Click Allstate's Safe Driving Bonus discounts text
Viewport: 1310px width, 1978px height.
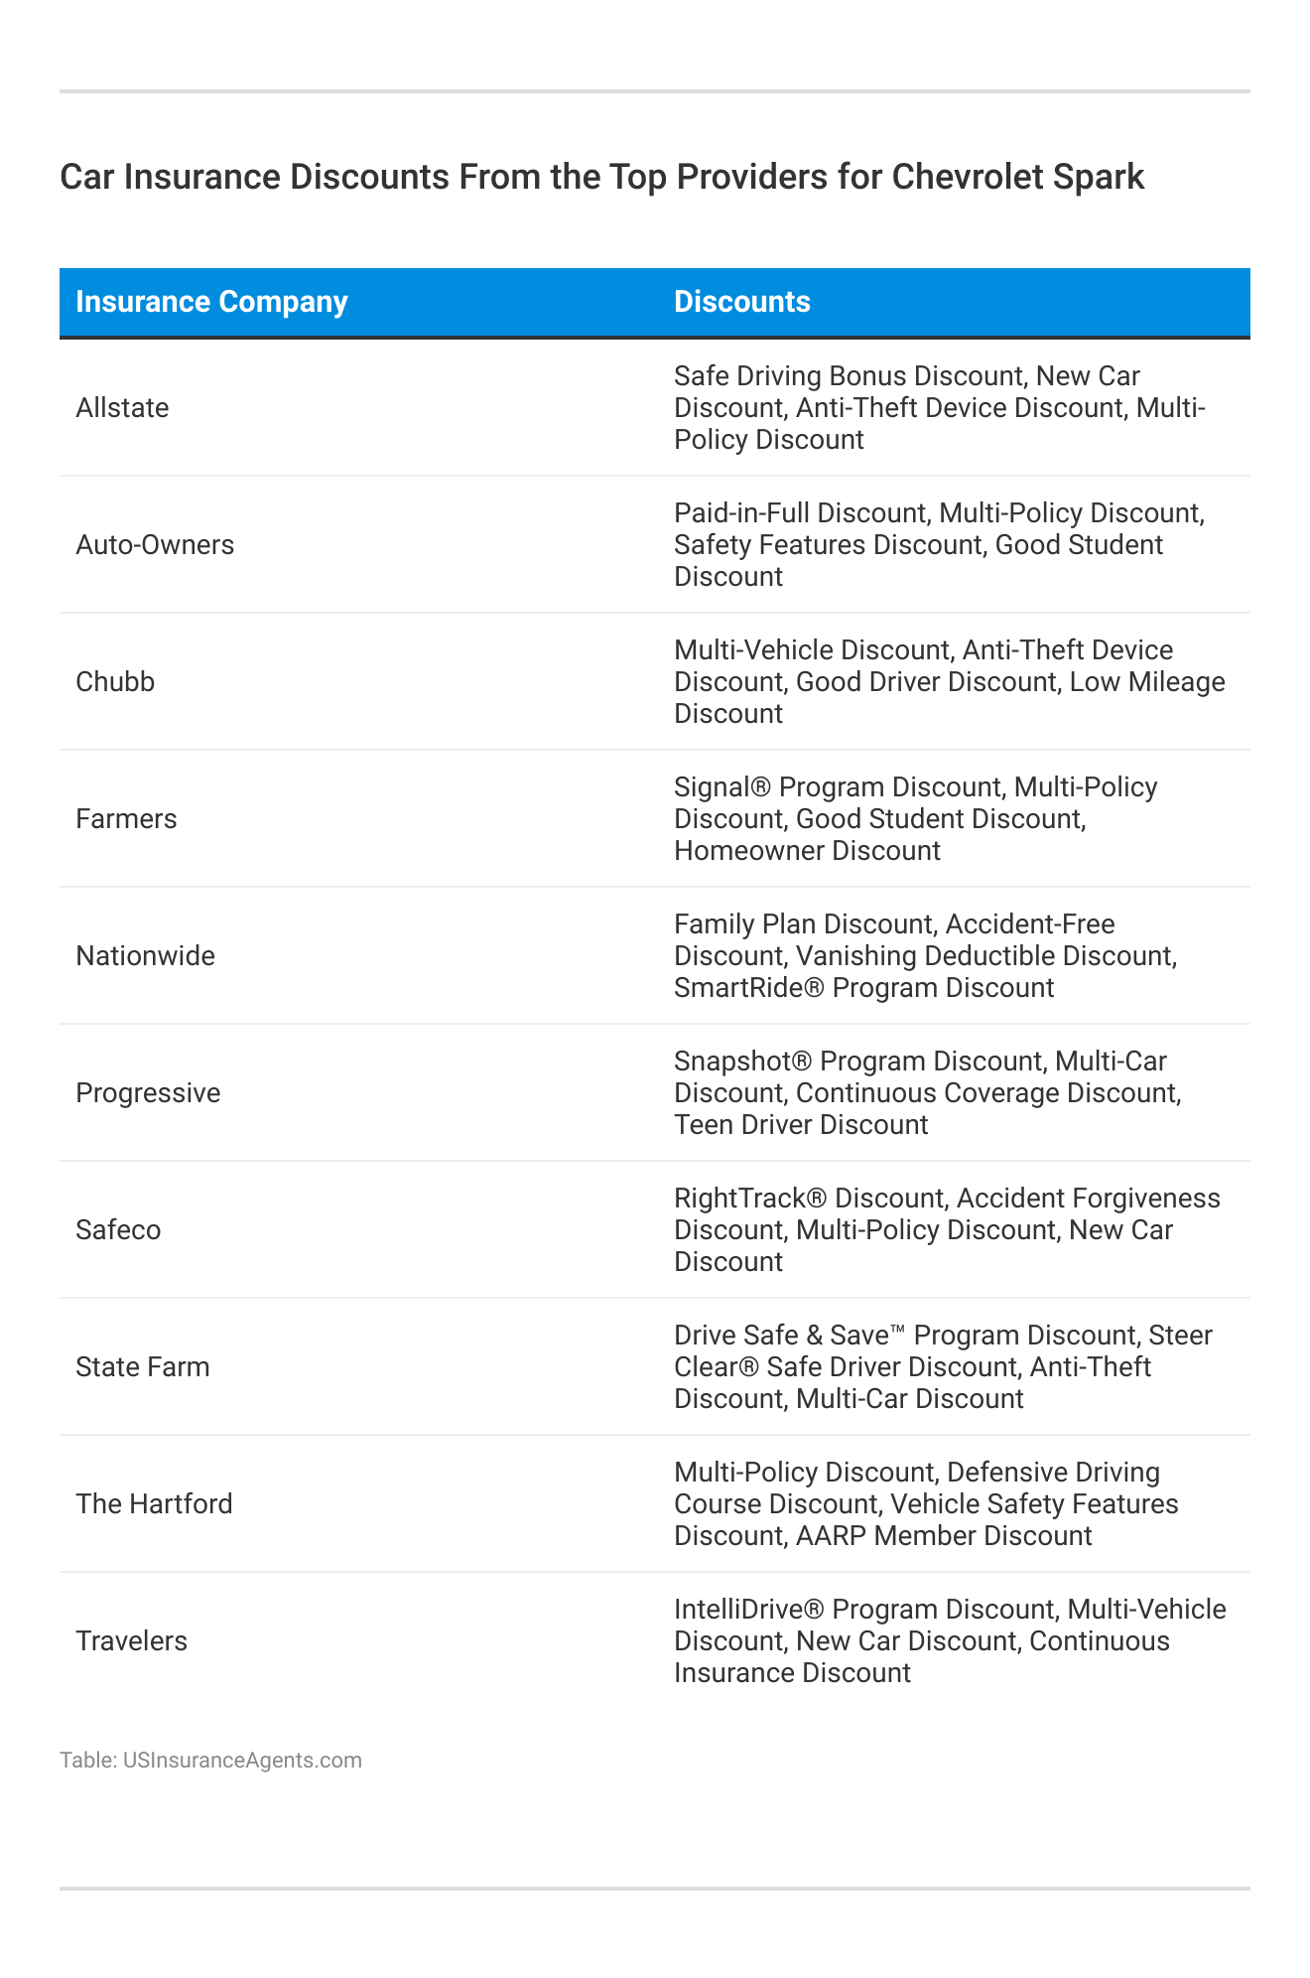coord(939,408)
